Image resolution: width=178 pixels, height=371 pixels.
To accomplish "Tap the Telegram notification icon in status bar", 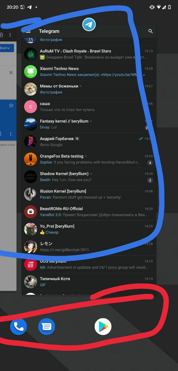I will 30,7.
